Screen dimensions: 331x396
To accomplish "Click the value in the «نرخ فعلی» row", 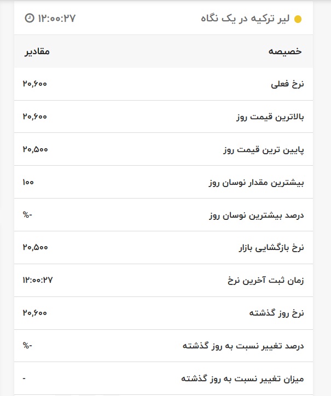I will click(35, 84).
